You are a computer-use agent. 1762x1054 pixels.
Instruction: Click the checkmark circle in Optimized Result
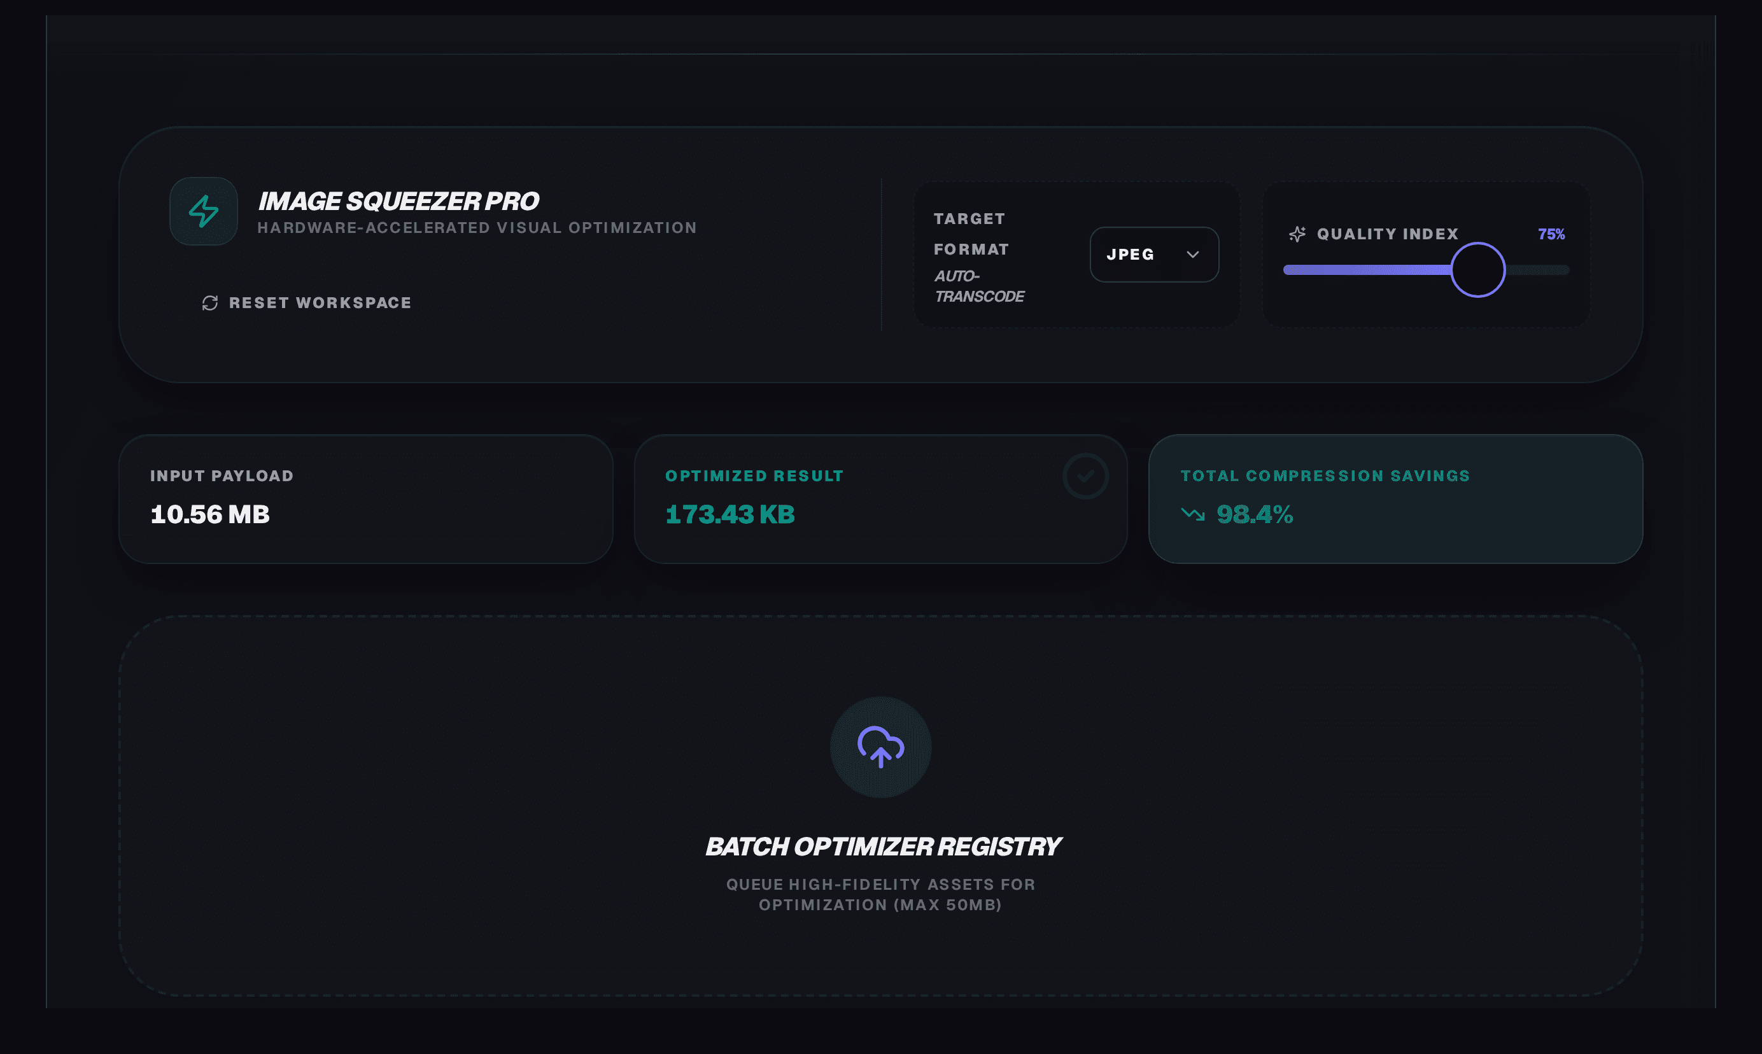click(x=1085, y=476)
